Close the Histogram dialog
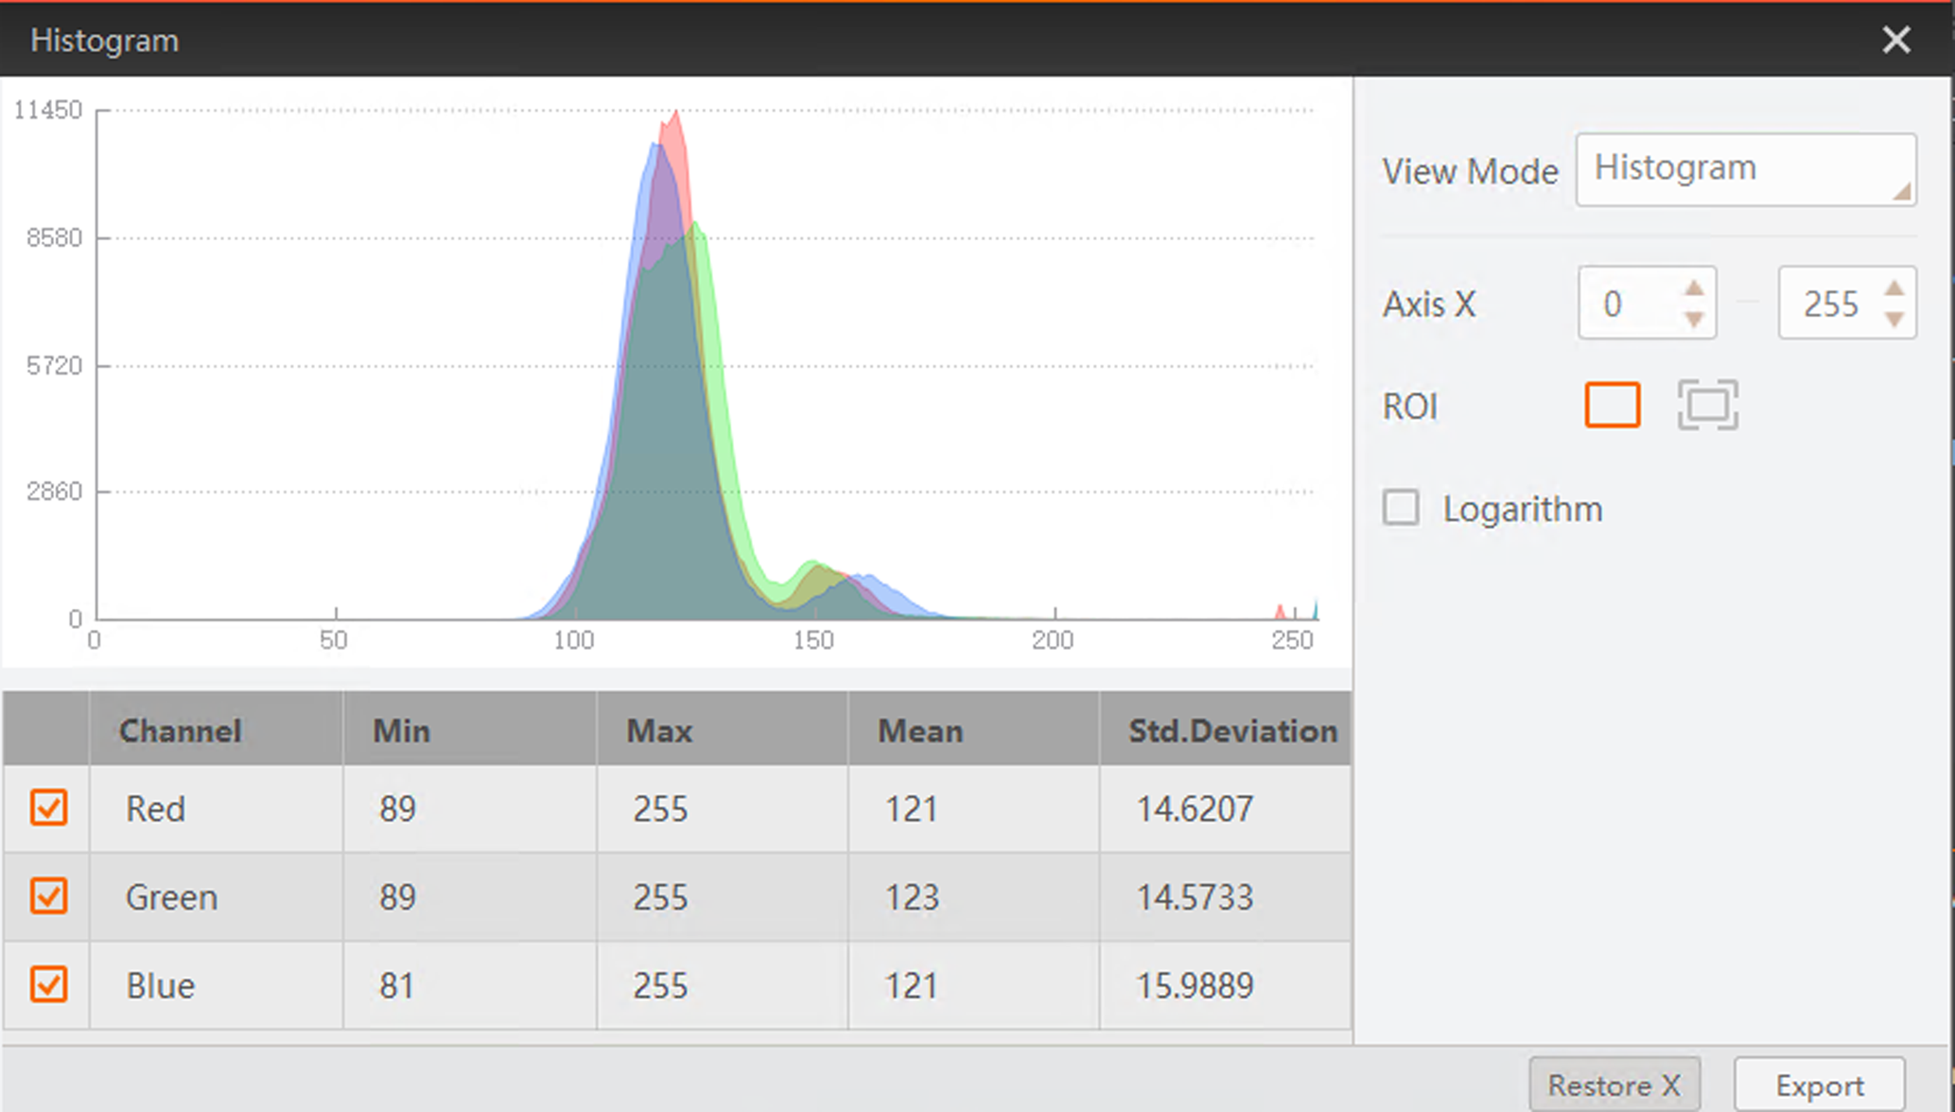 pyautogui.click(x=1895, y=40)
